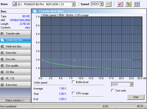147x109 pixels.
Task: Click the vertical end marker line on graph
Action: tap(132, 47)
